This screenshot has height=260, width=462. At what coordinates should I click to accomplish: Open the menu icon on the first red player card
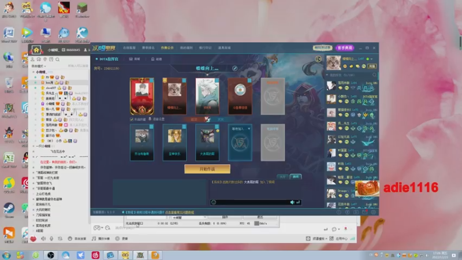[151, 80]
